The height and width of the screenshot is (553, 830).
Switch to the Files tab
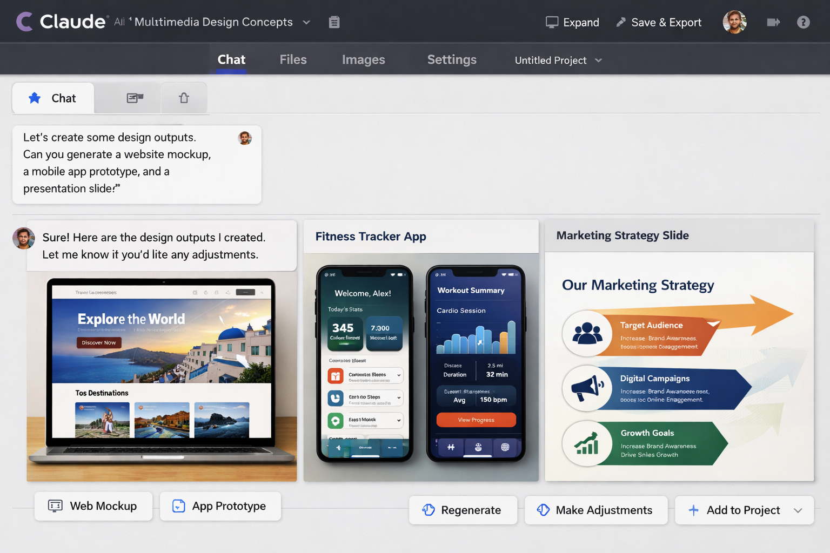(x=293, y=59)
